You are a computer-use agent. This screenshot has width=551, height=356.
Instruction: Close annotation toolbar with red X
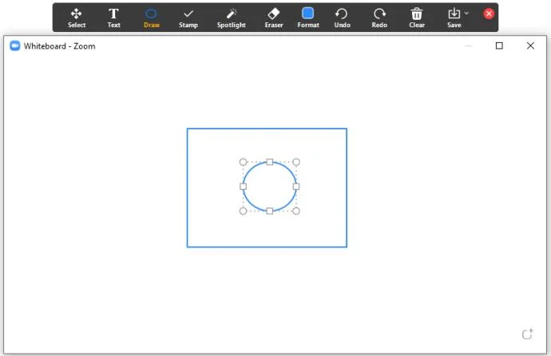[489, 14]
